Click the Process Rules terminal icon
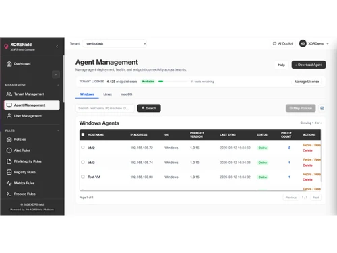The height and width of the screenshot is (253, 337). [x=9, y=194]
